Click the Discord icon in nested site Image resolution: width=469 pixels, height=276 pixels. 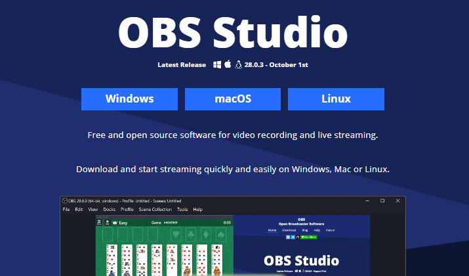(x=288, y=237)
